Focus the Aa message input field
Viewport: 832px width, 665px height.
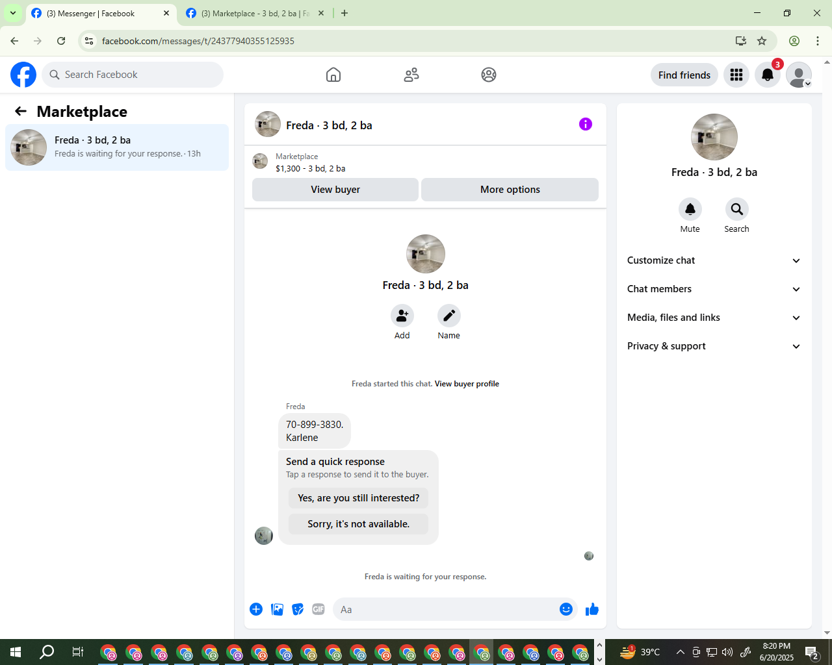coord(445,609)
